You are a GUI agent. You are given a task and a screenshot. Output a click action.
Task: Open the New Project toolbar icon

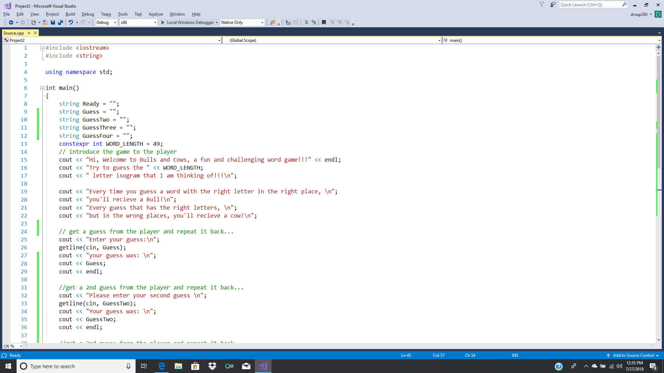(33, 22)
